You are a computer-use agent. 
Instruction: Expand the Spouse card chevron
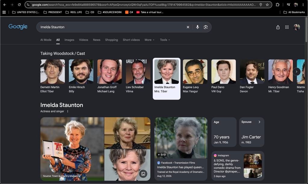coord(260,122)
